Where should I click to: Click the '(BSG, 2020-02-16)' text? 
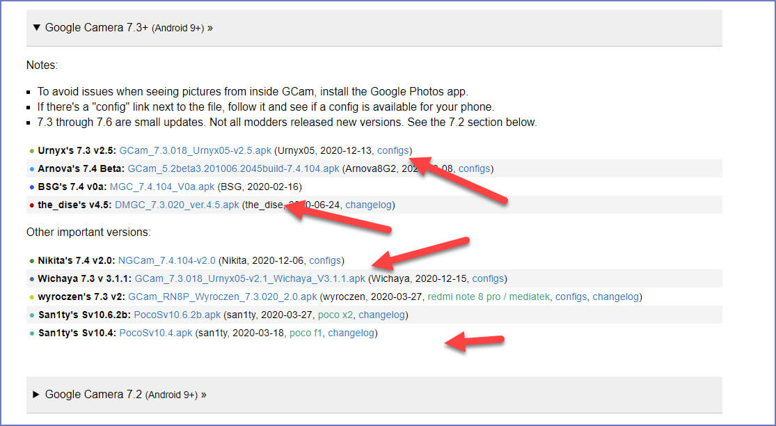point(260,187)
